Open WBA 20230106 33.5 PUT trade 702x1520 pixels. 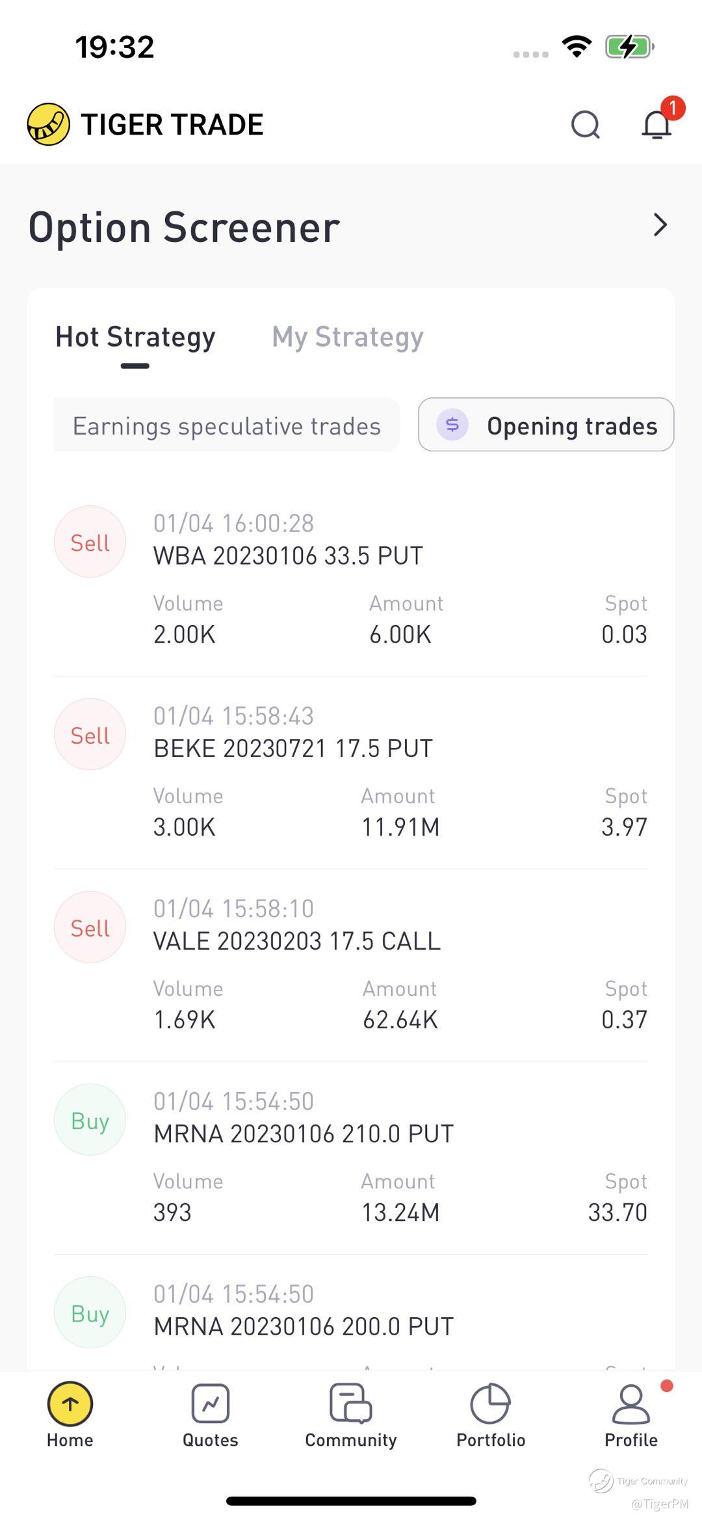coord(288,556)
